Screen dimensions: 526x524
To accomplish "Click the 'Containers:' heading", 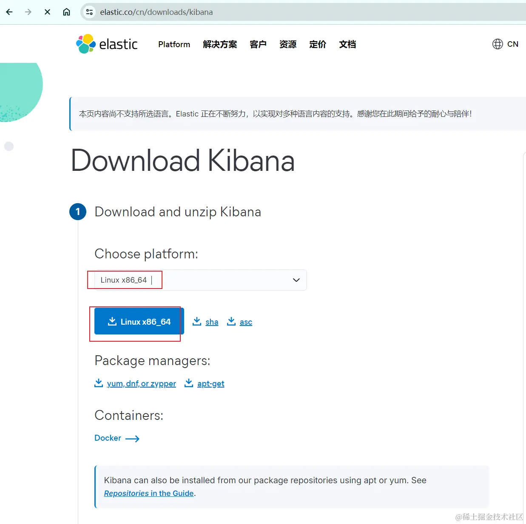I will pyautogui.click(x=129, y=415).
